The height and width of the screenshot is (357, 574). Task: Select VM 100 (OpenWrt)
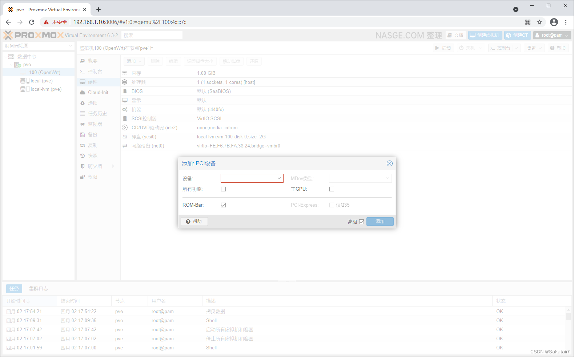[45, 73]
